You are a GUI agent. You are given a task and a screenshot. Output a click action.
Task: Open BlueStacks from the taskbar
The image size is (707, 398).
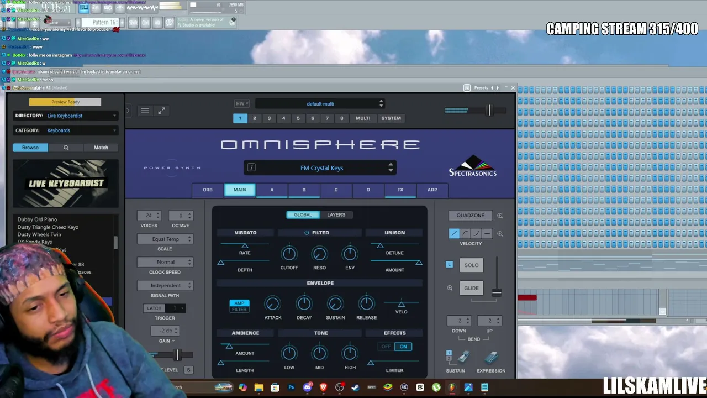pos(388,387)
